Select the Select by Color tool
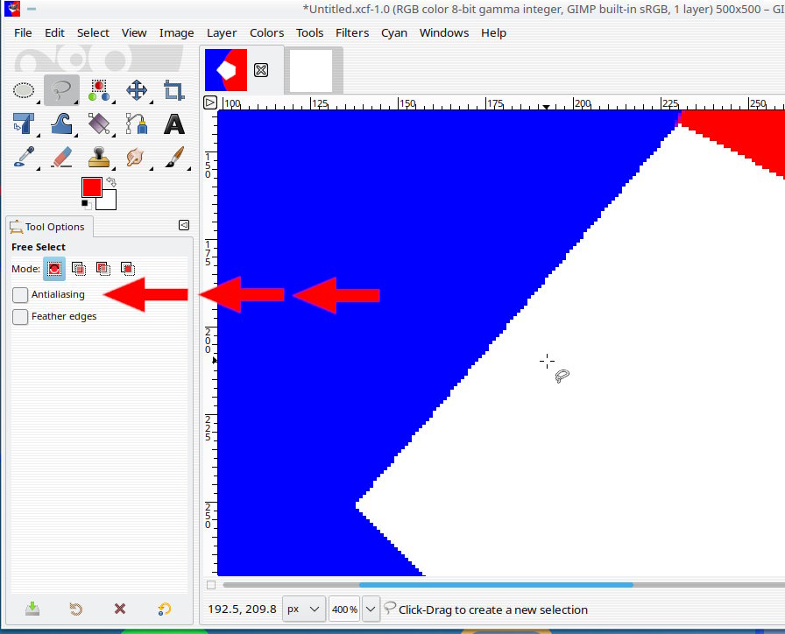Image resolution: width=785 pixels, height=634 pixels. point(99,90)
